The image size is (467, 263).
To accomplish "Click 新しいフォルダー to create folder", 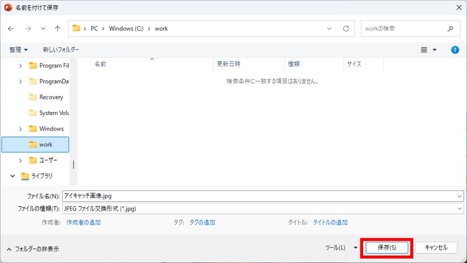I will point(61,50).
